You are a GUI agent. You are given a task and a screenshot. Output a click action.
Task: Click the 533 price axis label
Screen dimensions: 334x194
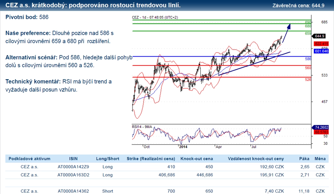325,75
